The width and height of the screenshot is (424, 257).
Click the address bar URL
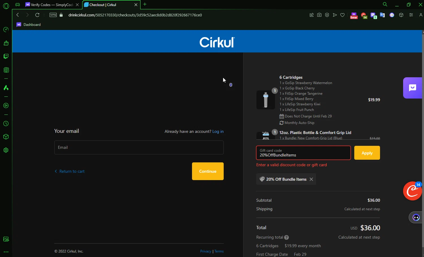click(135, 15)
